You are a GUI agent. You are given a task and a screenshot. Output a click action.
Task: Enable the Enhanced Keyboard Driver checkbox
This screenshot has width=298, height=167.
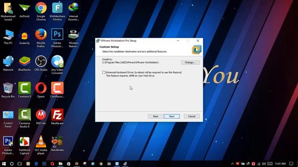pyautogui.click(x=104, y=72)
